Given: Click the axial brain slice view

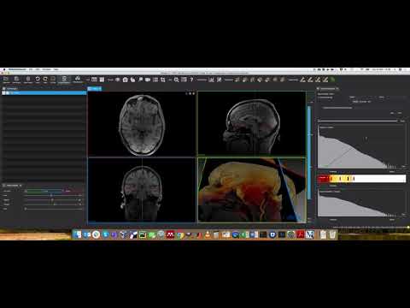Looking at the screenshot, I should coord(142,124).
